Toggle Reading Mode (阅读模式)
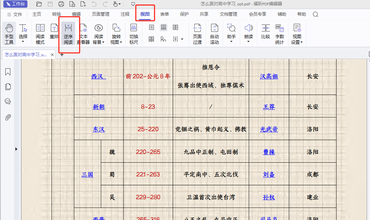Image resolution: width=370 pixels, height=220 pixels. point(40,33)
